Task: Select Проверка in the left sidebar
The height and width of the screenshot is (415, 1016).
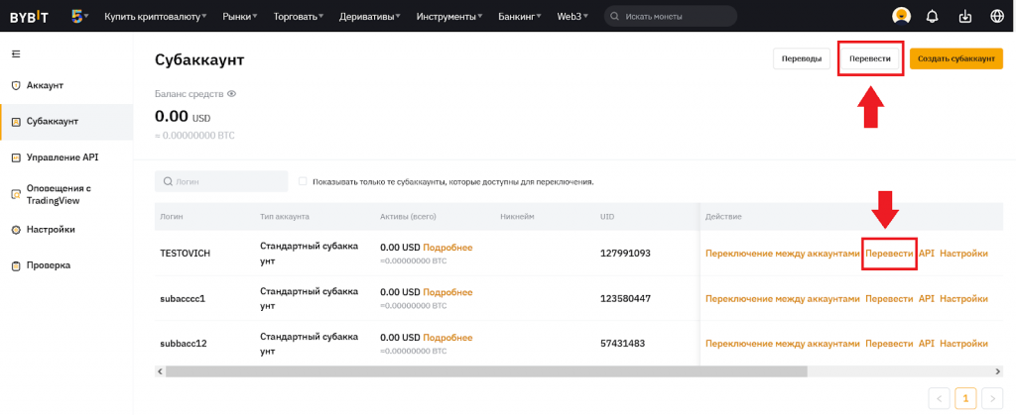Action: pos(48,265)
